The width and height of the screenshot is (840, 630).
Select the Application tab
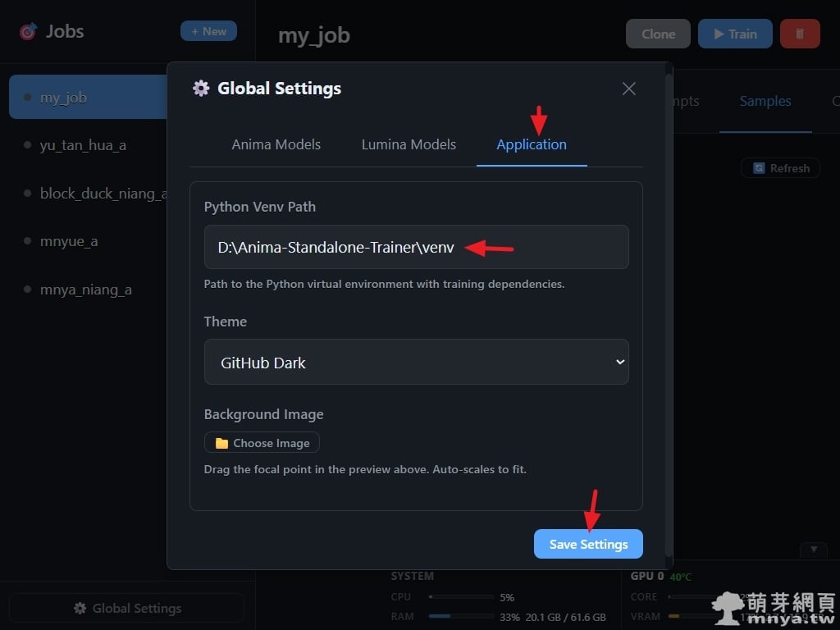click(532, 144)
